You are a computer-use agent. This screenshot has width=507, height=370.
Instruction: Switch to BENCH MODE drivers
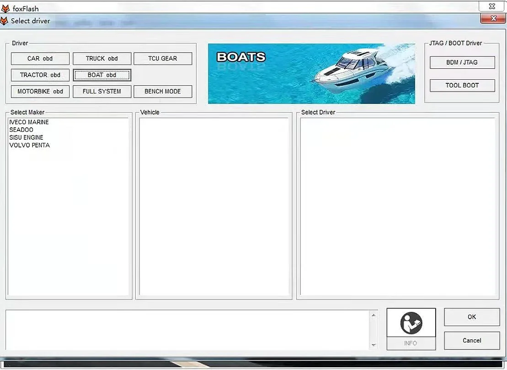tap(163, 92)
